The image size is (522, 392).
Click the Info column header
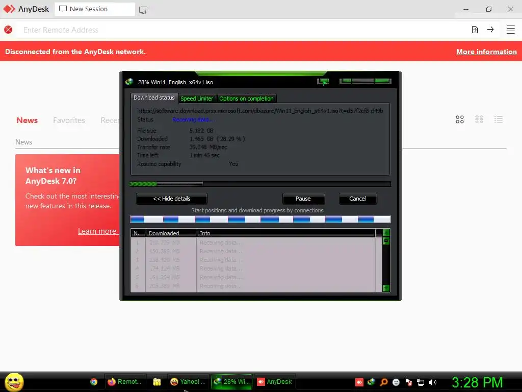(286, 233)
